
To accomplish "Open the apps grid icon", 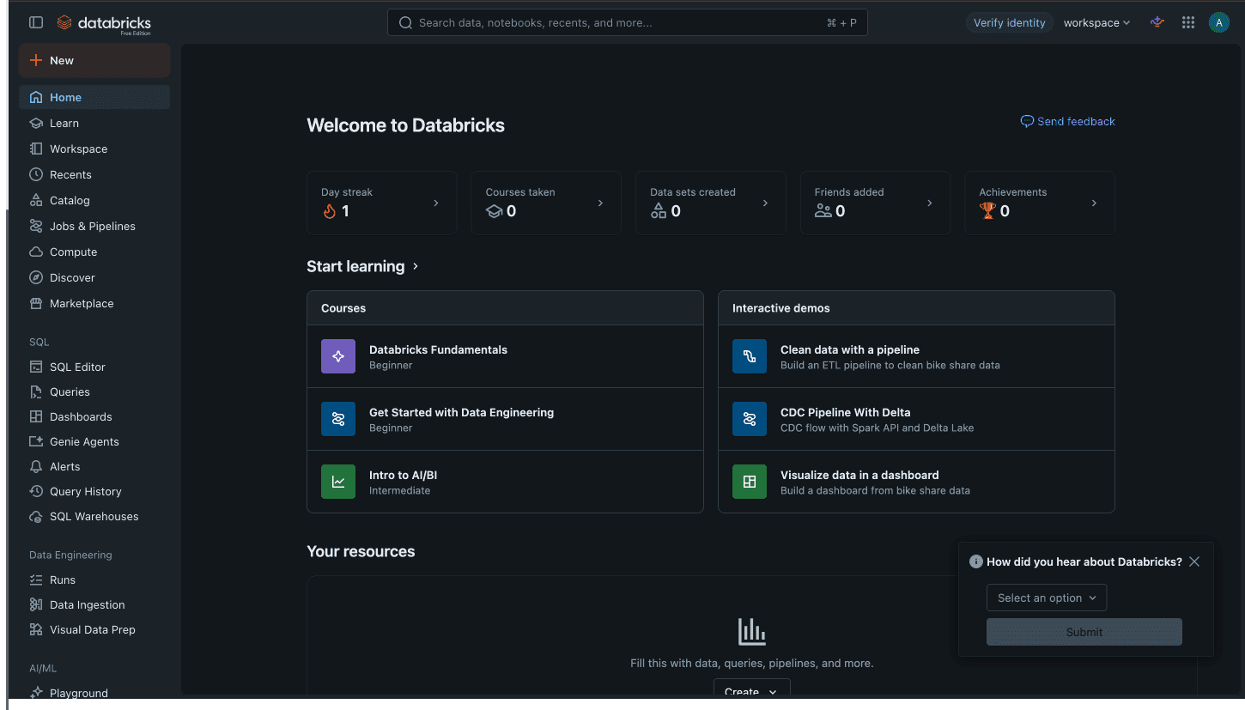I will pyautogui.click(x=1188, y=23).
